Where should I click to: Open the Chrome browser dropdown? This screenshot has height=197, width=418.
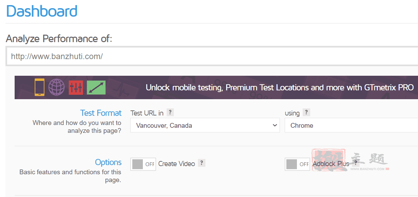(351, 125)
